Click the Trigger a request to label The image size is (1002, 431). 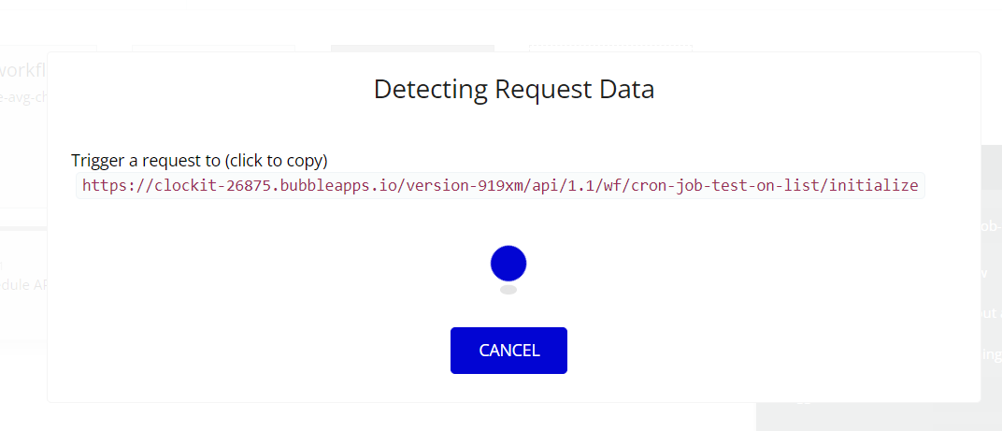(x=199, y=160)
